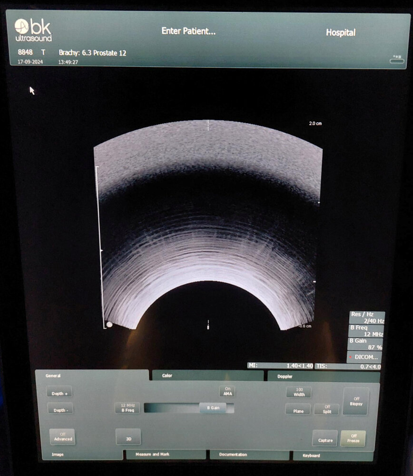Click Enter Patient at the top
Viewport: 413px width, 476px height.
point(188,31)
